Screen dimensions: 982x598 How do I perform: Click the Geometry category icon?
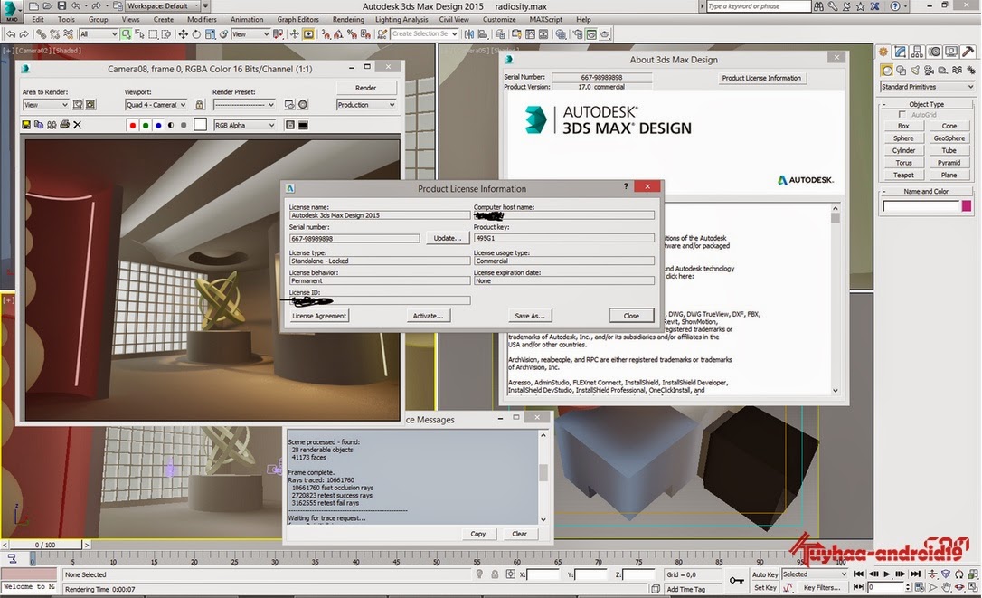[887, 71]
